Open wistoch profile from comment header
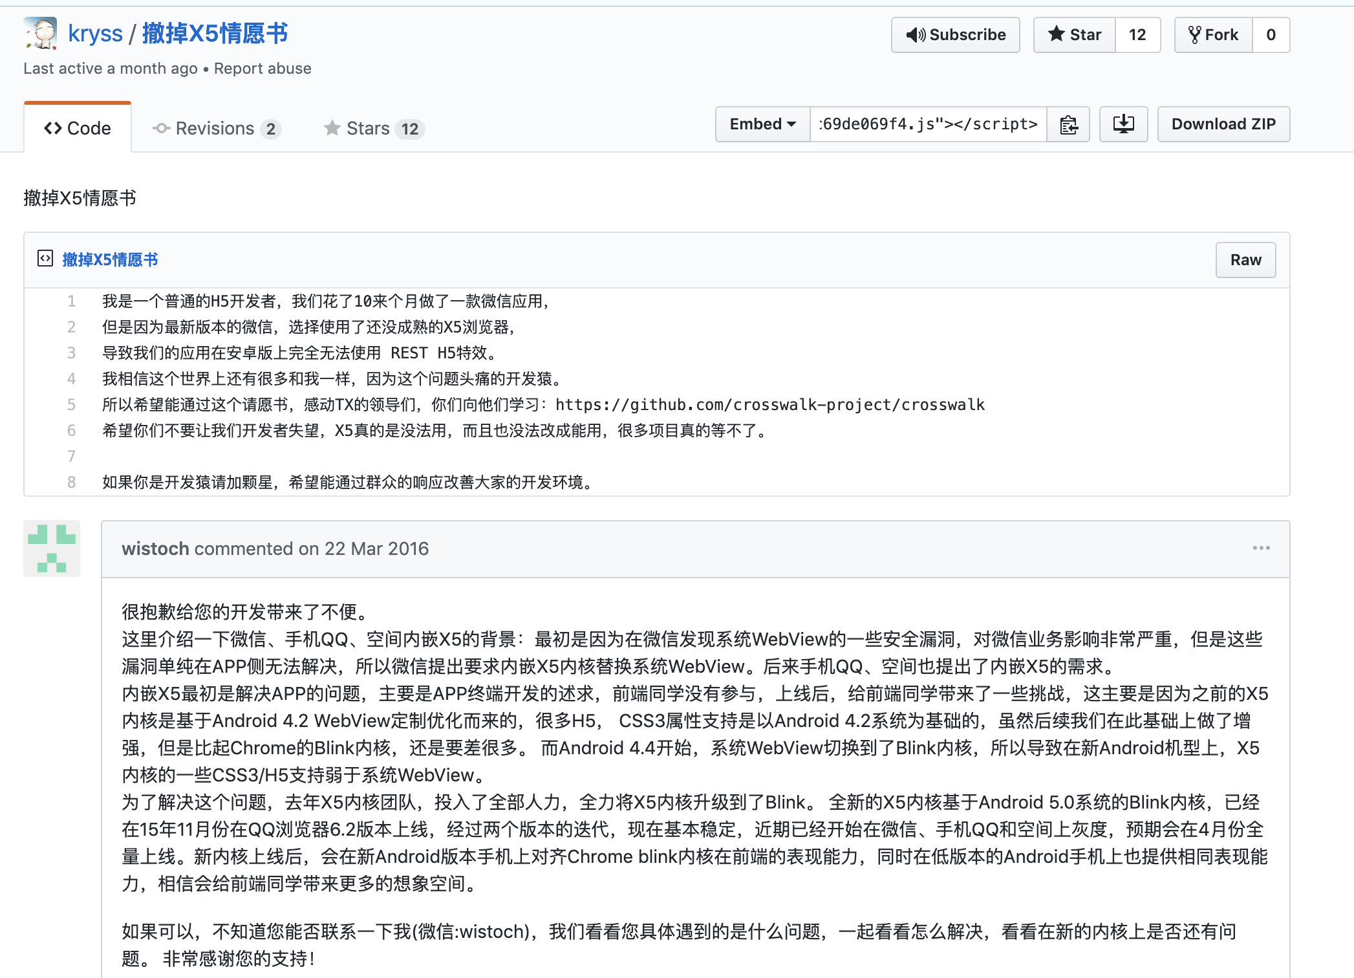 pyautogui.click(x=155, y=549)
